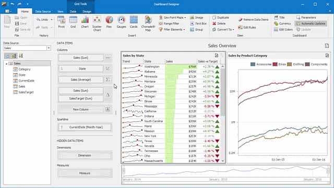
Task: Collapse the Sales tree node
Action: tap(6, 64)
